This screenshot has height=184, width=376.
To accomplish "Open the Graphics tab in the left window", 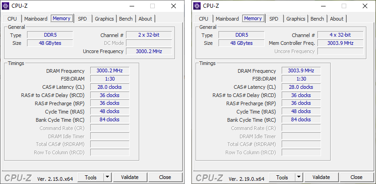I will pos(104,19).
